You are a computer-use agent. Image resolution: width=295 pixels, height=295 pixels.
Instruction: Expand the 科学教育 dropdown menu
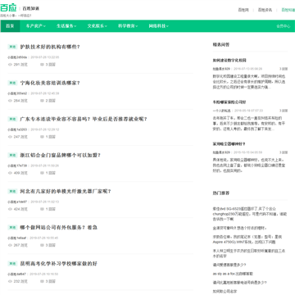[x=128, y=26]
